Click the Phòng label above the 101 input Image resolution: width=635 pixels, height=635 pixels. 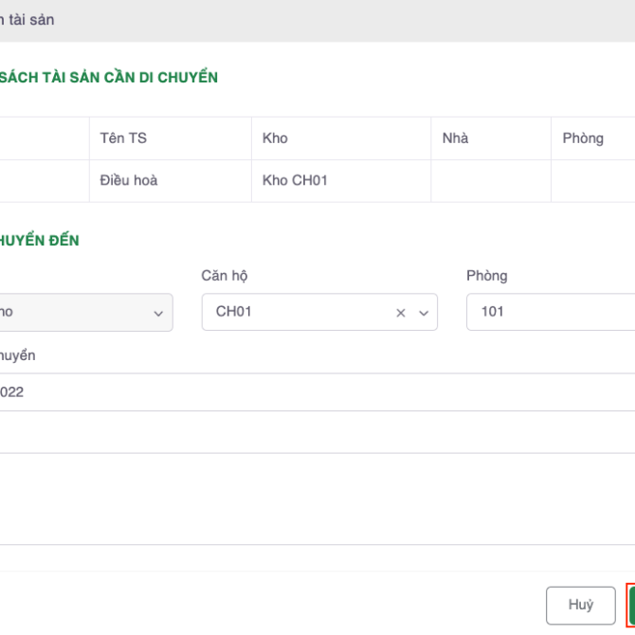[486, 276]
